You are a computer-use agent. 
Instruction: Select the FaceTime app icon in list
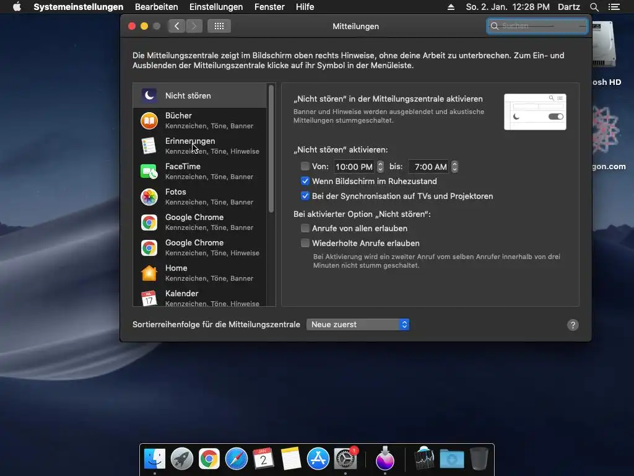tap(149, 171)
